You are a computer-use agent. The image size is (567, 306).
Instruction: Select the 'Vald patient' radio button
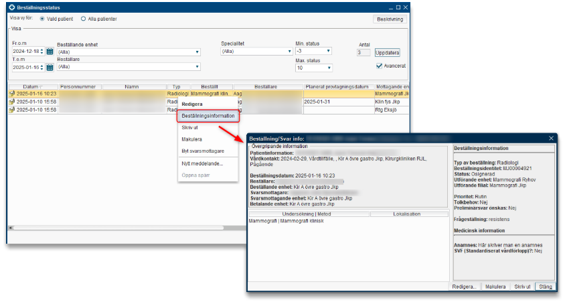[43, 19]
